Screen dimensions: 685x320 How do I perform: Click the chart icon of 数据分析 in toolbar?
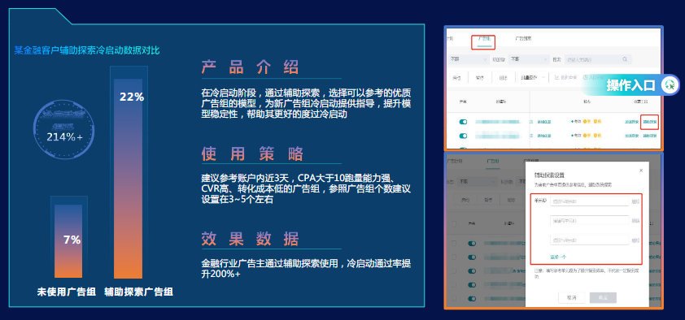pyautogui.click(x=557, y=77)
